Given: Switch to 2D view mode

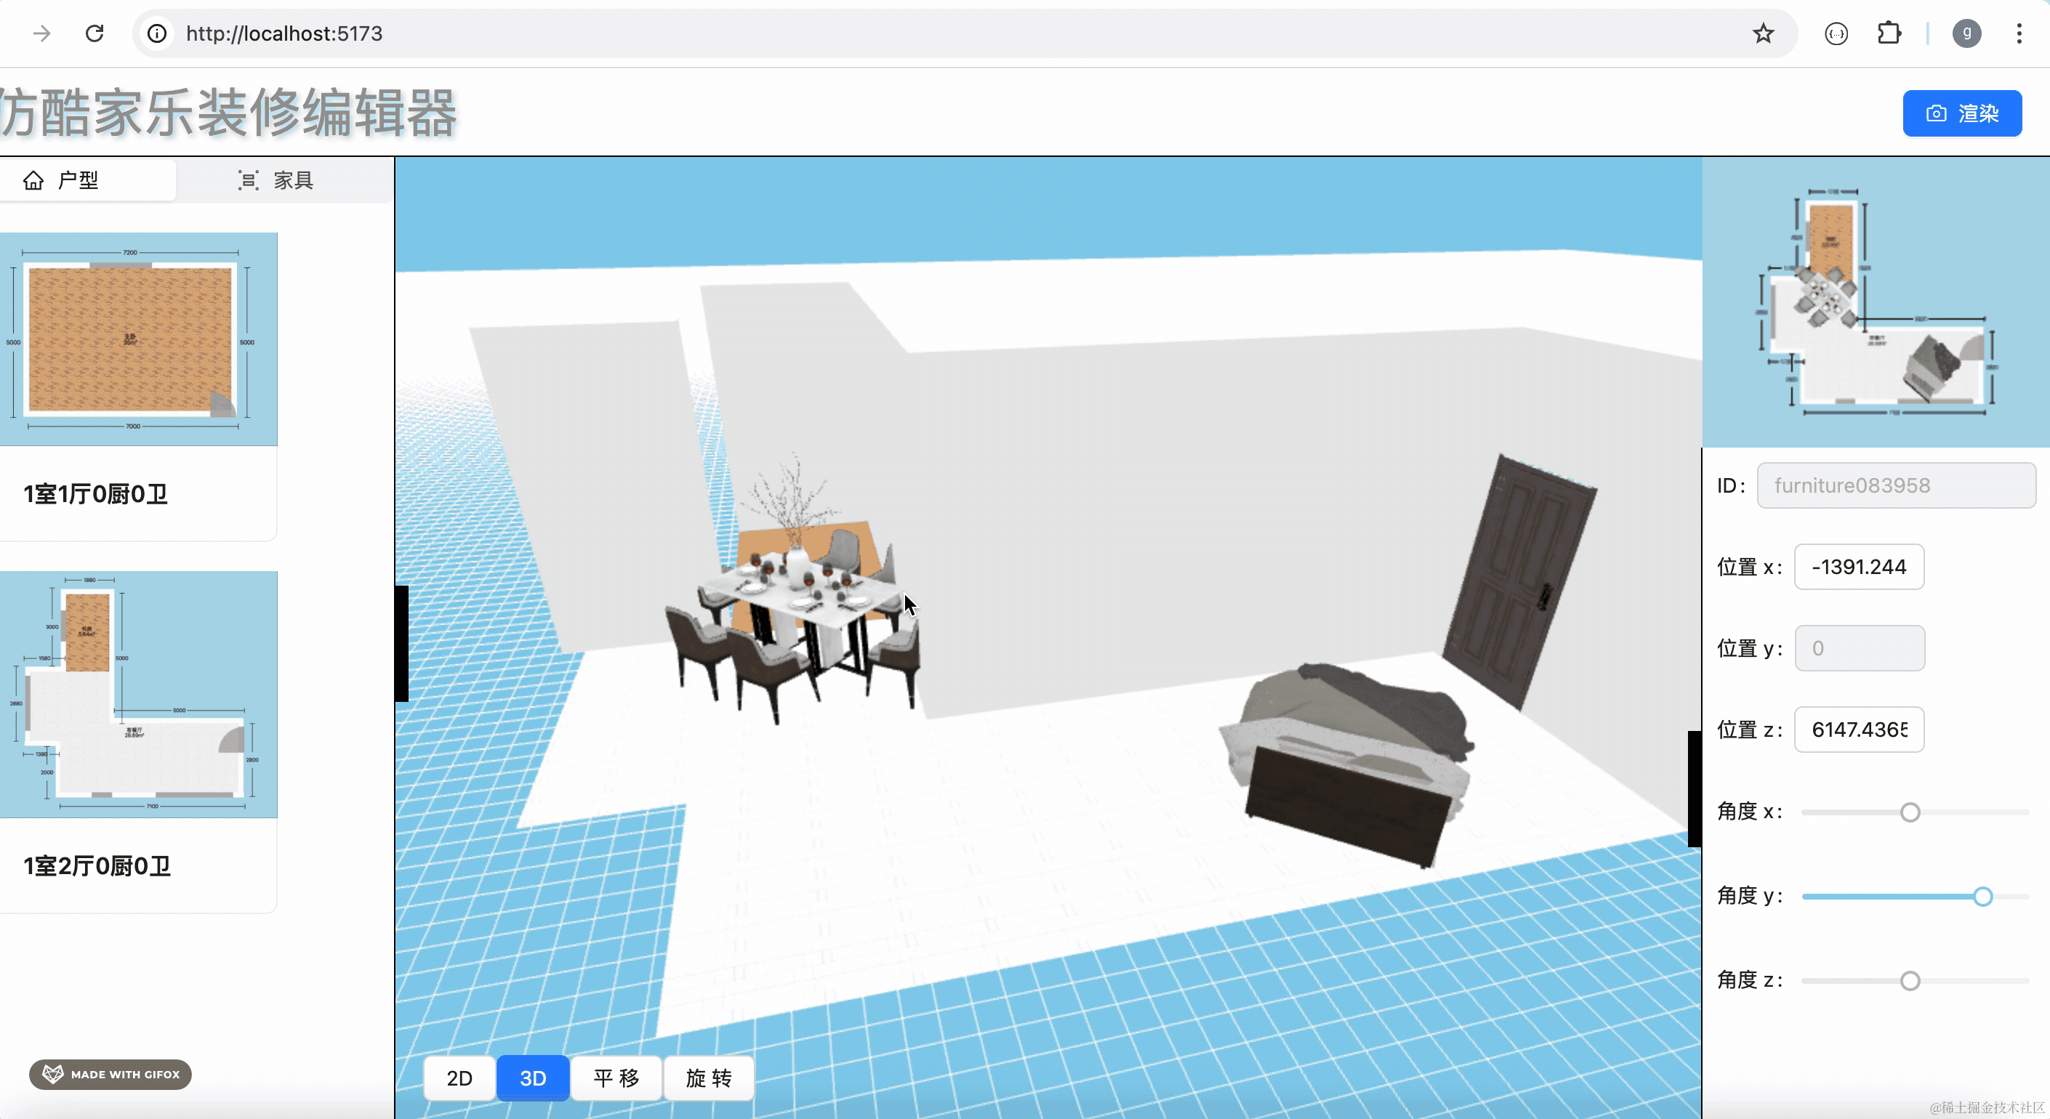Looking at the screenshot, I should 459,1078.
